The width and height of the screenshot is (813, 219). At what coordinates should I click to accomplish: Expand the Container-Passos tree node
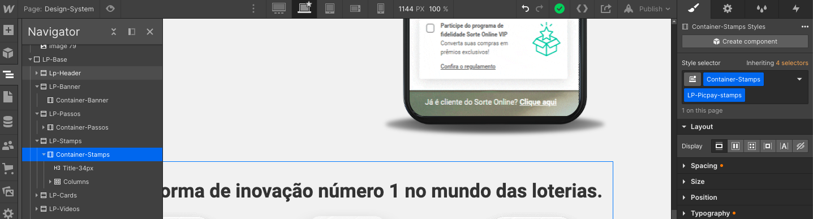[x=44, y=127]
